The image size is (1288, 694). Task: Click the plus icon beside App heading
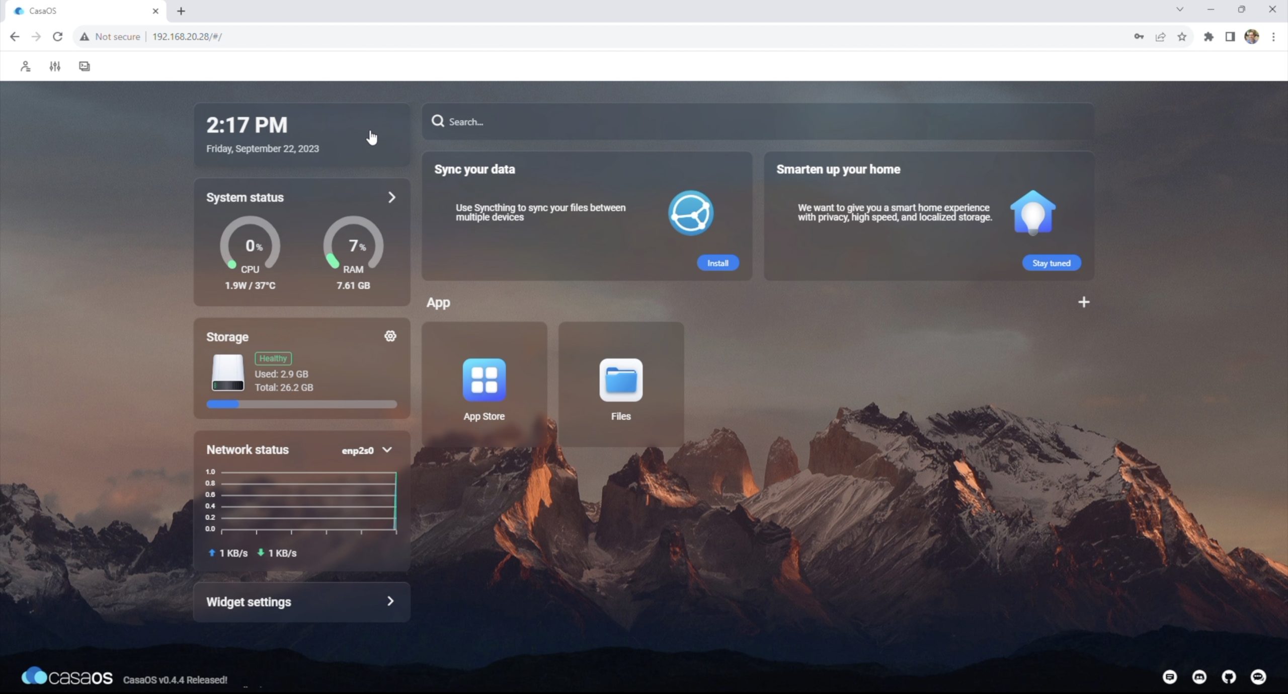point(1084,302)
